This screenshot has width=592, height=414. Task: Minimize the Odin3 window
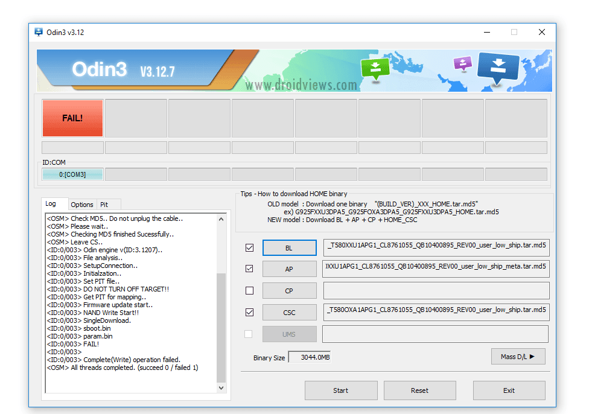487,32
